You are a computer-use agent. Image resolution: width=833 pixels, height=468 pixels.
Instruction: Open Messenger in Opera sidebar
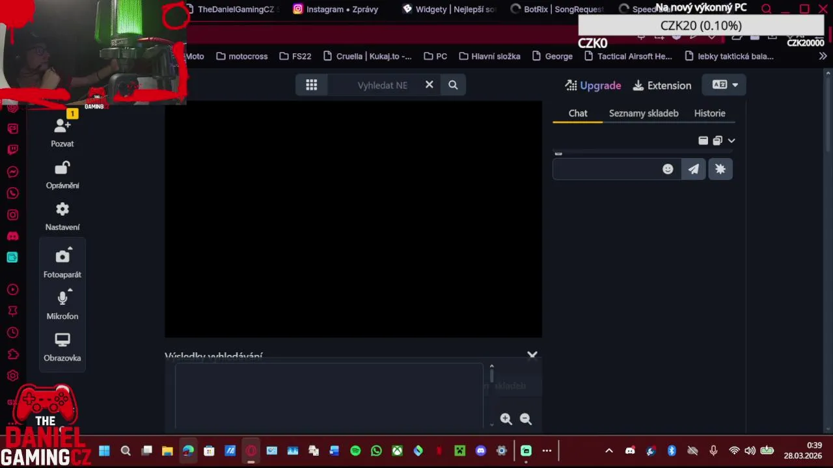pos(12,172)
